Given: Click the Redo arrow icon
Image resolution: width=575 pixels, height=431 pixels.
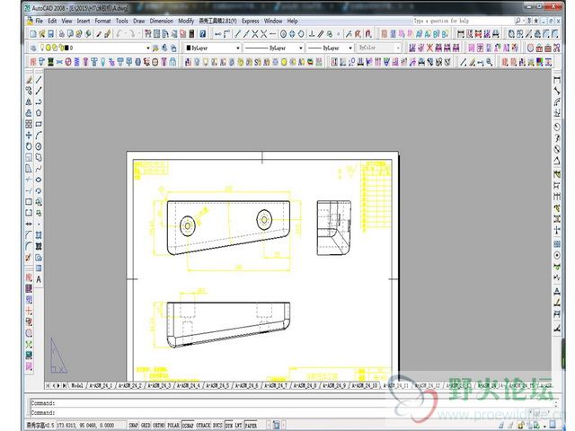Looking at the screenshot, I should coord(132,34).
